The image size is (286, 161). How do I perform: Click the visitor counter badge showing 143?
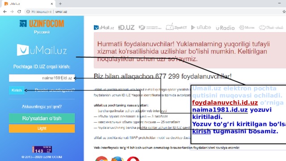[x=42, y=149]
